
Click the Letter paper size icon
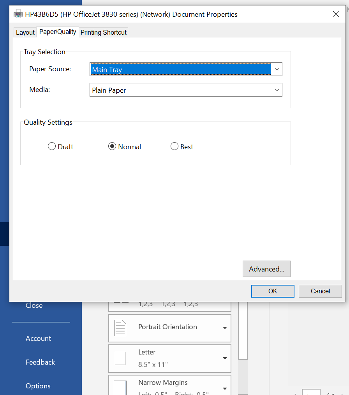click(120, 358)
